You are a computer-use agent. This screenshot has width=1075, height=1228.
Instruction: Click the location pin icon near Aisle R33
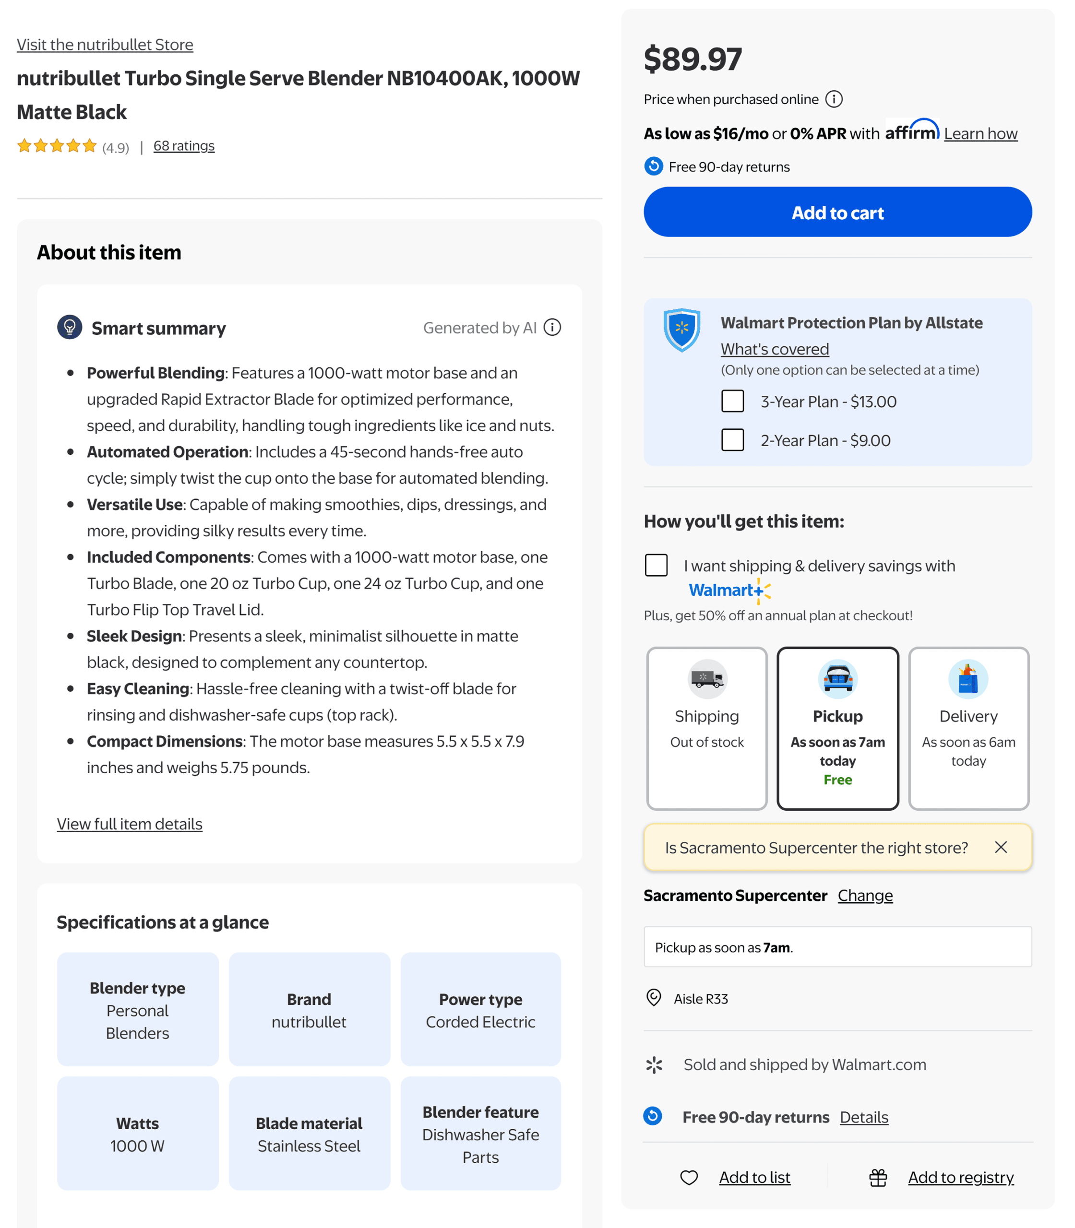pyautogui.click(x=655, y=998)
